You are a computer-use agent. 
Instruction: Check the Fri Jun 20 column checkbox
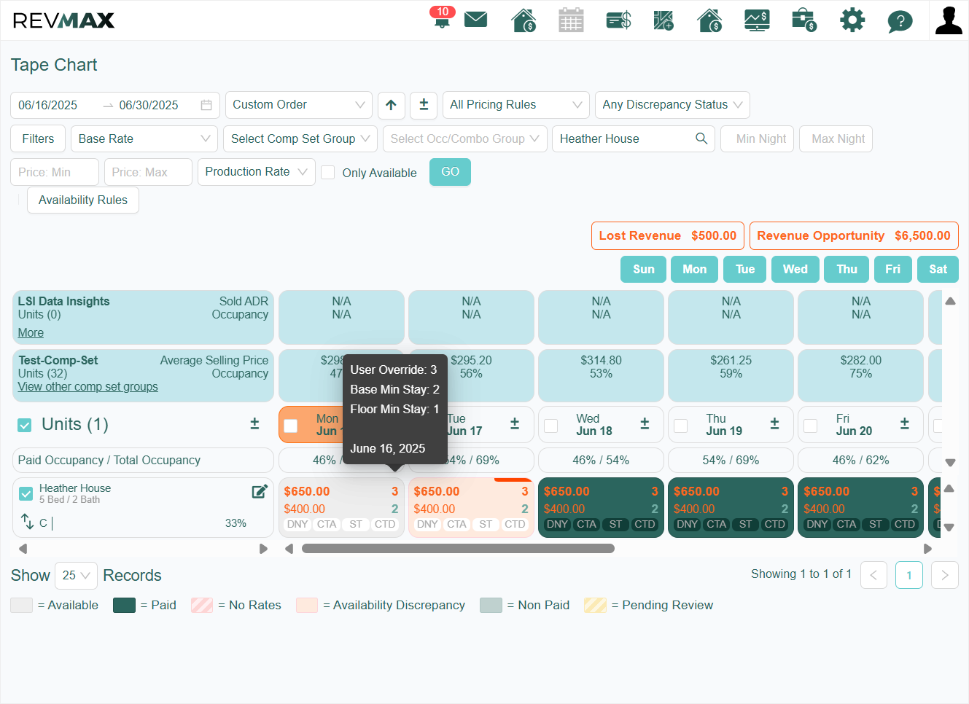[x=811, y=426]
